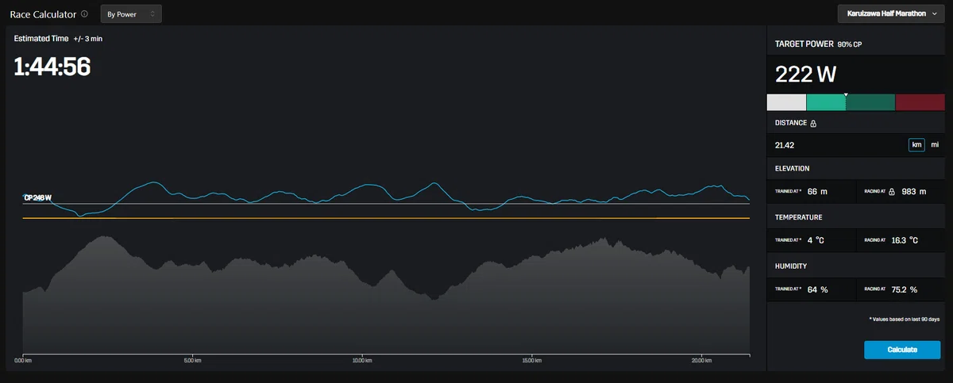Click the white power zone segment
The height and width of the screenshot is (383, 953).
[786, 102]
